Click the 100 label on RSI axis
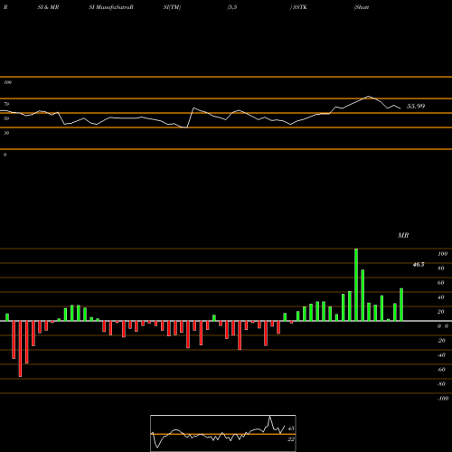Screen dimensions: 452x452 tap(7, 82)
